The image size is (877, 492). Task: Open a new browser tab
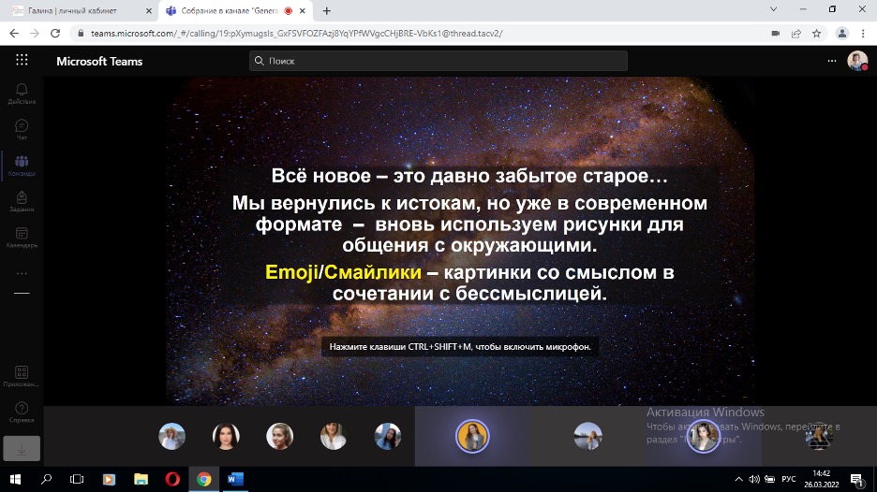(x=327, y=10)
